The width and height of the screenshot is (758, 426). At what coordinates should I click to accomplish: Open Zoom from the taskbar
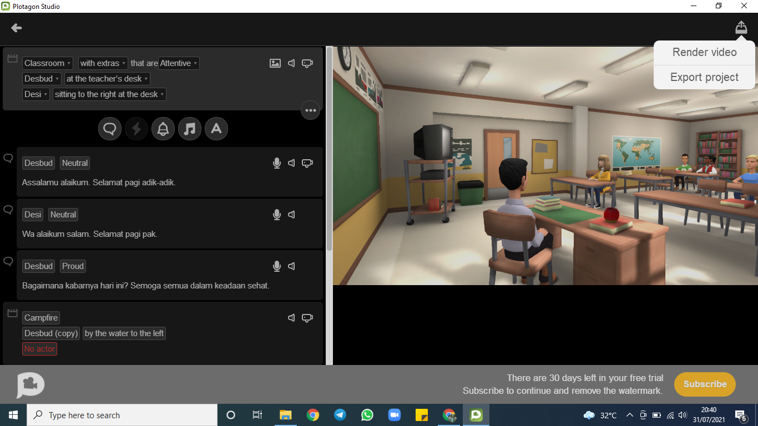point(395,415)
